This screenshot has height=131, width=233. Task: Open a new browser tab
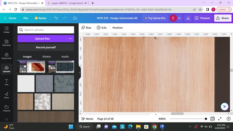click(93, 3)
